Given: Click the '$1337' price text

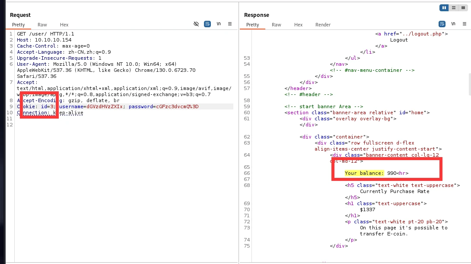Looking at the screenshot, I should tap(367, 209).
